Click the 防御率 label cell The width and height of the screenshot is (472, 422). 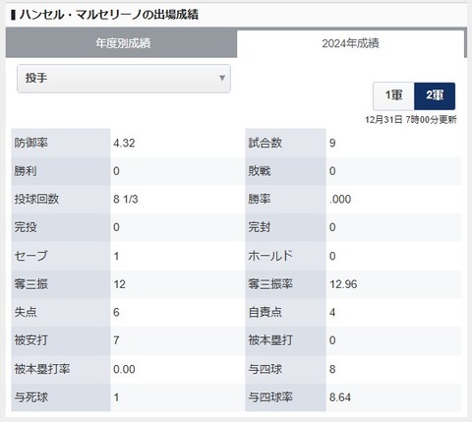(61, 143)
